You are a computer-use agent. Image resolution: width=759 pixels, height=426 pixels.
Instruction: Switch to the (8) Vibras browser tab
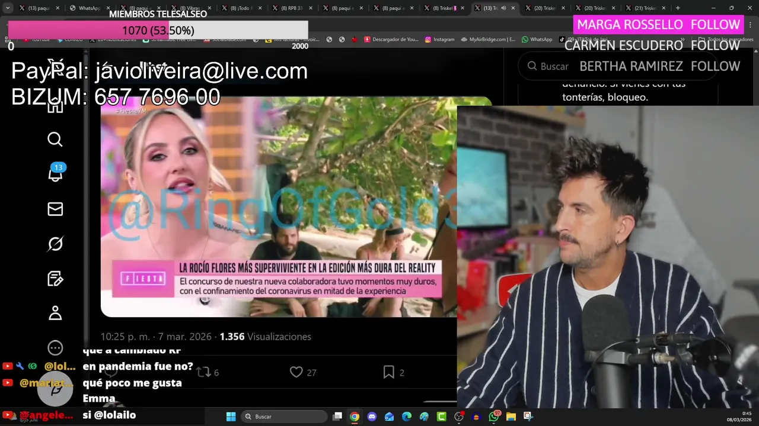(x=190, y=8)
